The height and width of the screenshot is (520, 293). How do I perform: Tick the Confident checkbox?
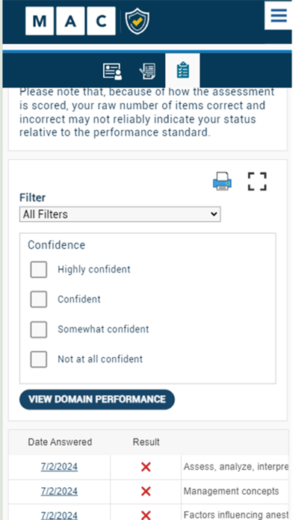(x=38, y=299)
